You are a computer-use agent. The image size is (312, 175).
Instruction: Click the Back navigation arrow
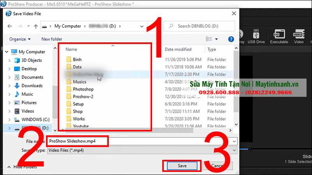9,26
